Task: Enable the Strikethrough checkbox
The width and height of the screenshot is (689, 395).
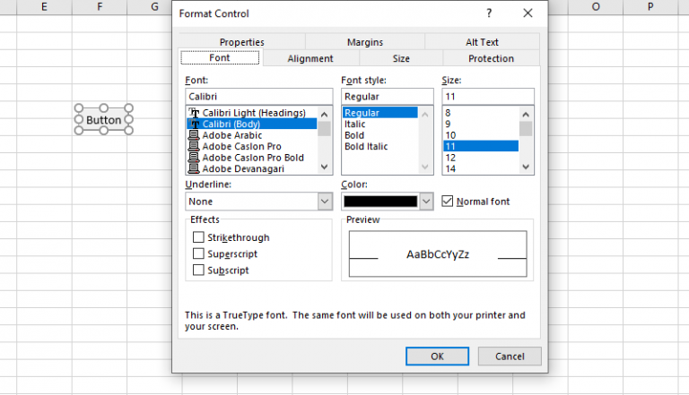Action: click(x=198, y=237)
